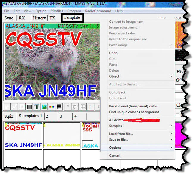Screen dimensions: 193x175
Task: Open the Edit menu
Action: coord(17,11)
